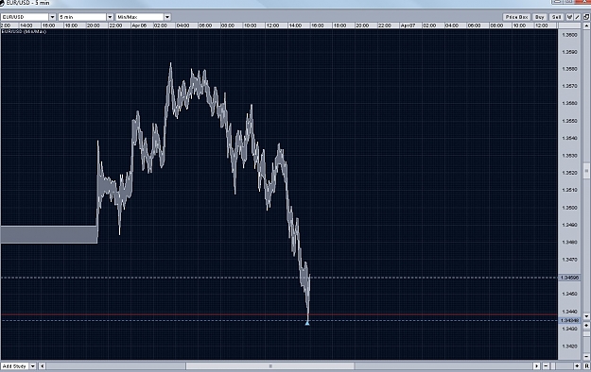Screen dimensions: 591x372
Task: Click the blue triangle current price marker
Action: tap(307, 323)
